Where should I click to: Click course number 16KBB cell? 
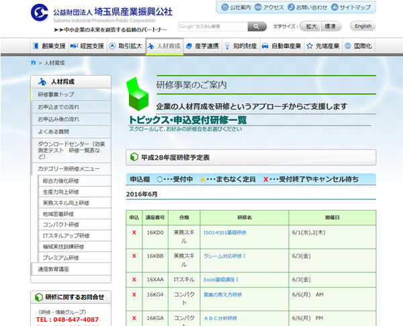click(155, 260)
